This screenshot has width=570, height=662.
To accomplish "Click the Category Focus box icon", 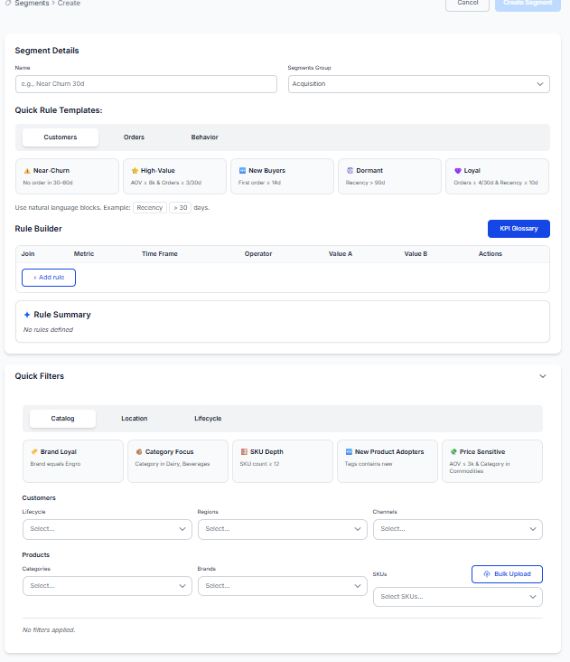I will coord(138,451).
